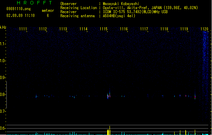Click observer name Masayuki Kobayashi

[x=121, y=4]
